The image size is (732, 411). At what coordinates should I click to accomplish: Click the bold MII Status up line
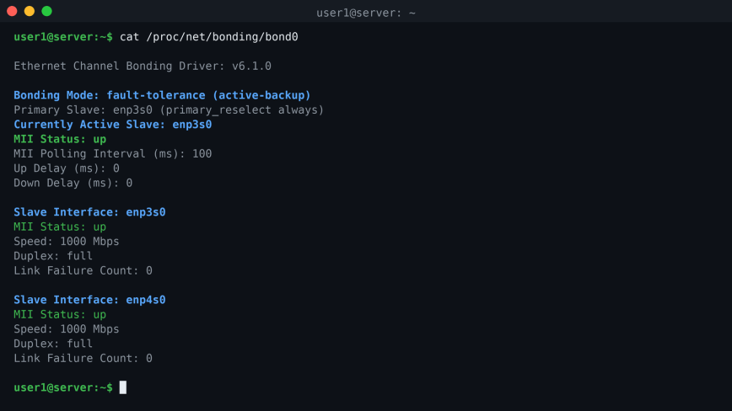(x=60, y=139)
